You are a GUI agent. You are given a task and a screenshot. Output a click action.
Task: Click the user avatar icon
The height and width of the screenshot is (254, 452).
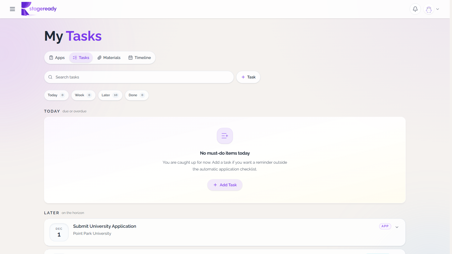tap(429, 9)
